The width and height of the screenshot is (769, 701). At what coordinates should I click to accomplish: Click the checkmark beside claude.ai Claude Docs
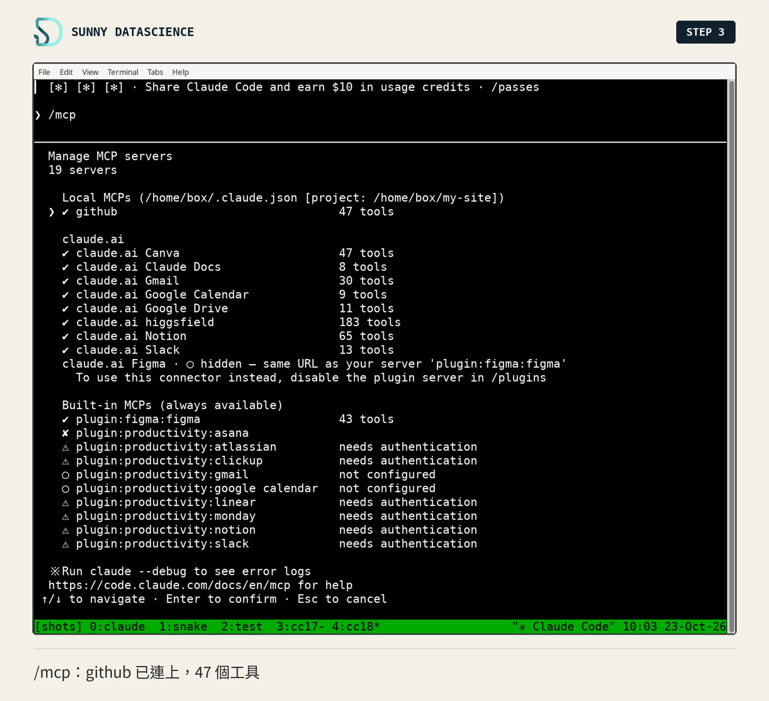[x=65, y=267]
